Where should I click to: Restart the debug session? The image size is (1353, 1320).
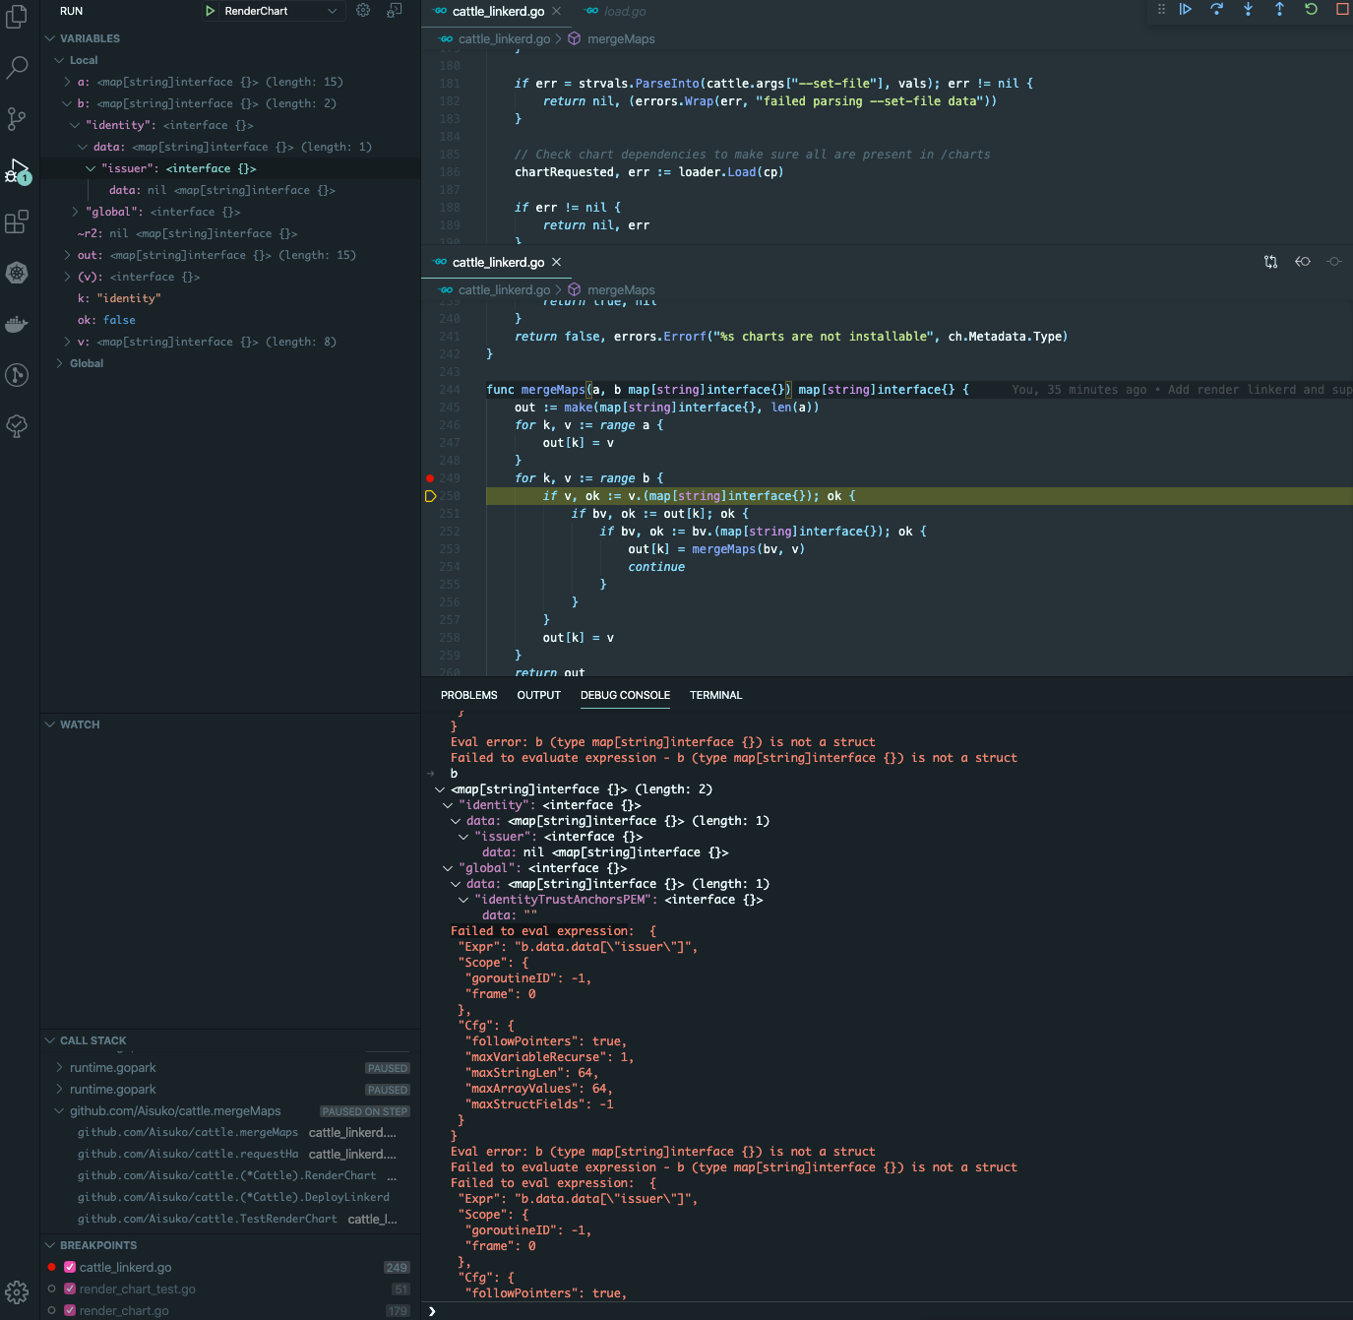click(x=1310, y=9)
